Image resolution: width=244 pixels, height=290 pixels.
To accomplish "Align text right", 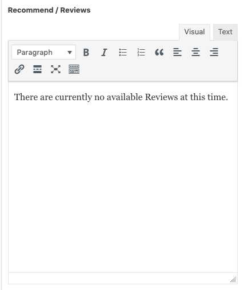I will click(214, 52).
